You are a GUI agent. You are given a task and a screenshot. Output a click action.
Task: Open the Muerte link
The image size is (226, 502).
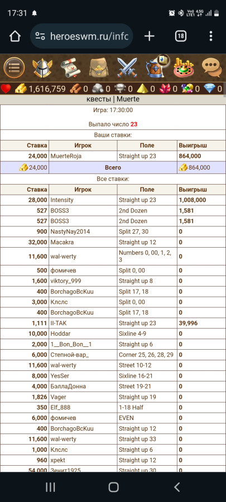pos(128,99)
